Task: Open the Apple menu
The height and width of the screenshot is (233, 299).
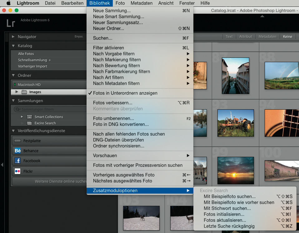Action: 8,3
